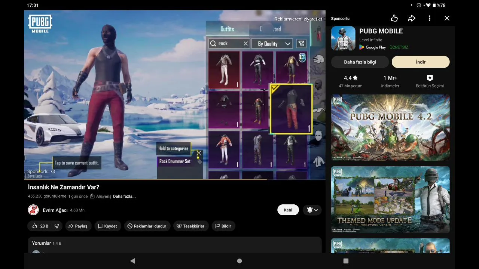
Task: Open Evrim Ağacı channel avatar
Action: [x=33, y=210]
